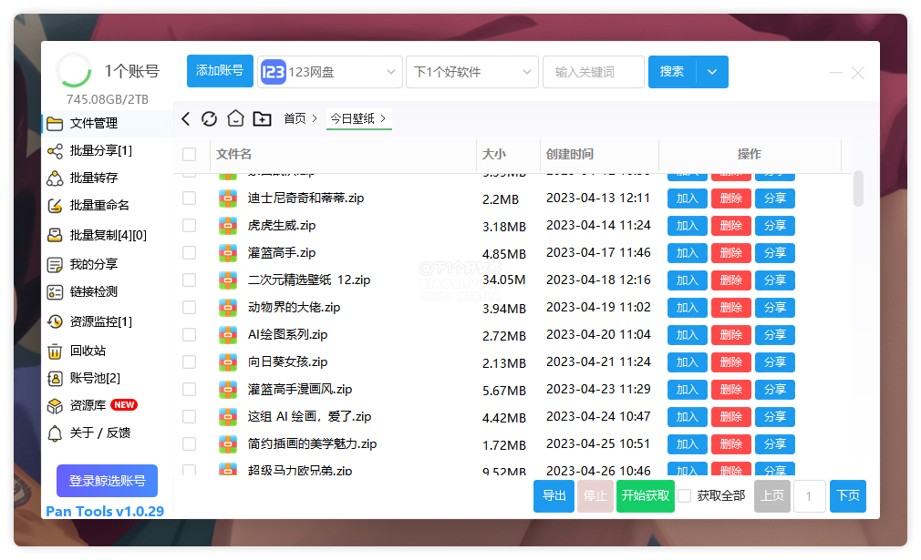Expand the 下1个好软件 dropdown

471,71
